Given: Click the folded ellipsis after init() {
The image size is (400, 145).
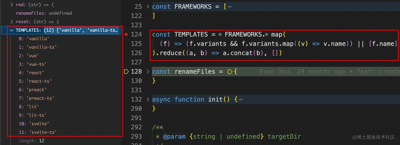Looking at the screenshot, I should point(241,99).
